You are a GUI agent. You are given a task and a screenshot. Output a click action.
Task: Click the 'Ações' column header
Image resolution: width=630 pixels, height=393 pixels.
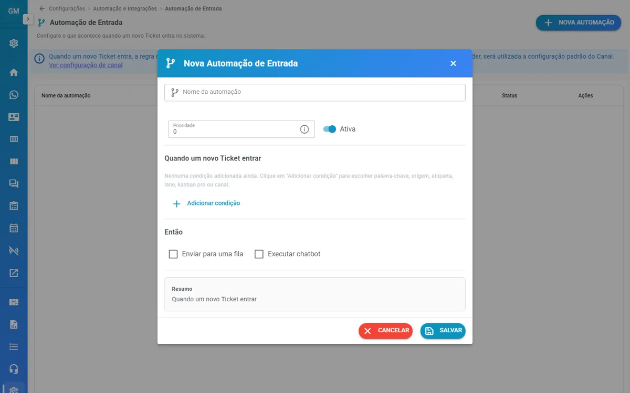pyautogui.click(x=585, y=96)
